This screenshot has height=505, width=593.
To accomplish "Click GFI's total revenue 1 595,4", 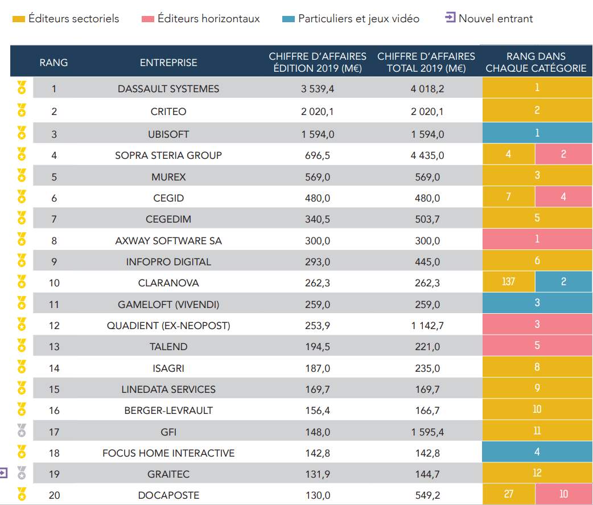I will (x=427, y=432).
